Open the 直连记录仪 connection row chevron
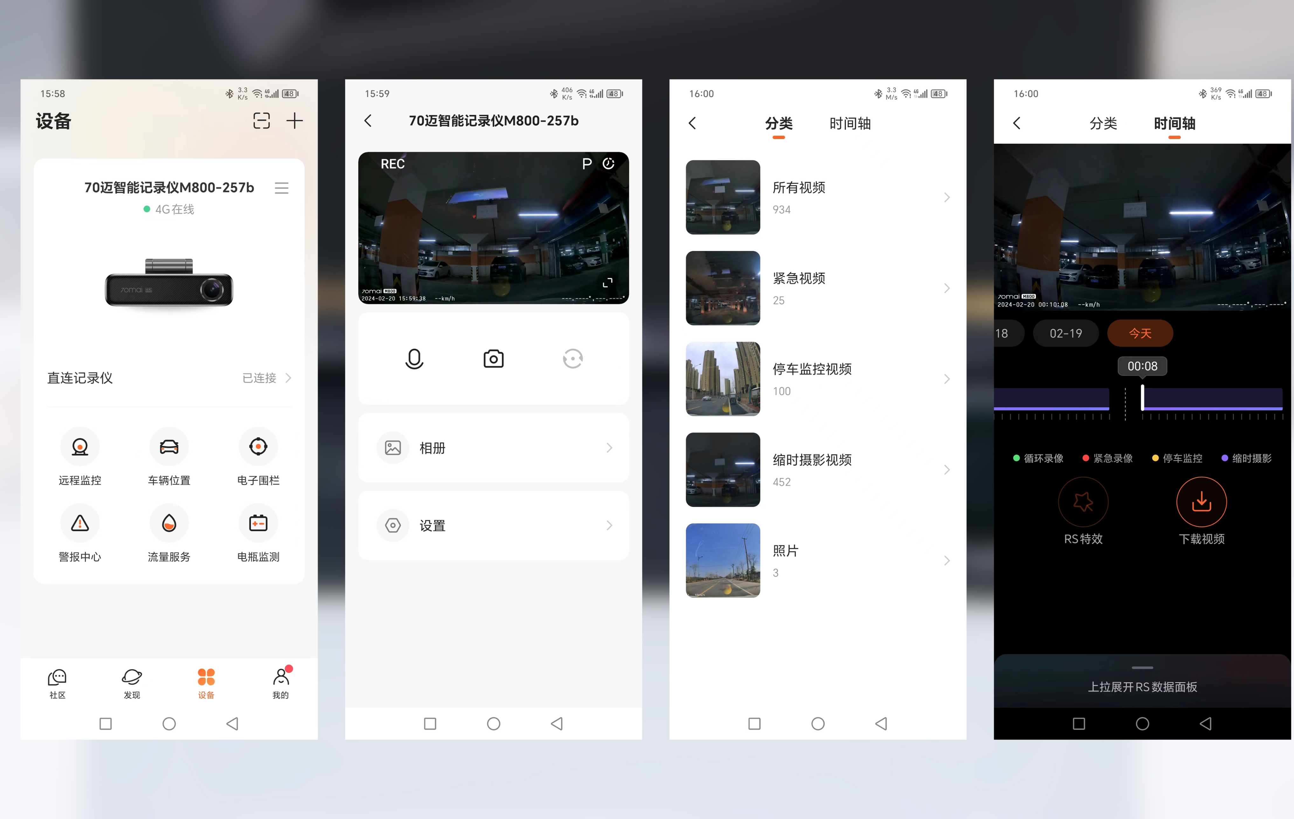1294x819 pixels. pyautogui.click(x=288, y=378)
